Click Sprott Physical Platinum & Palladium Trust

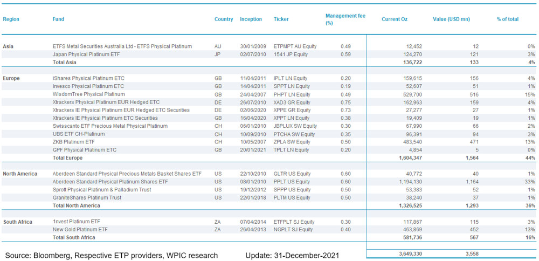[x=101, y=189]
